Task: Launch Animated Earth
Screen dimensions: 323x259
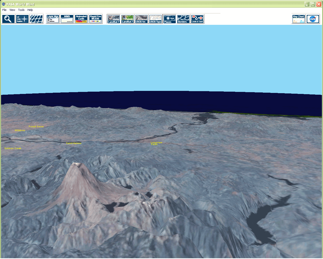Action: (x=81, y=19)
